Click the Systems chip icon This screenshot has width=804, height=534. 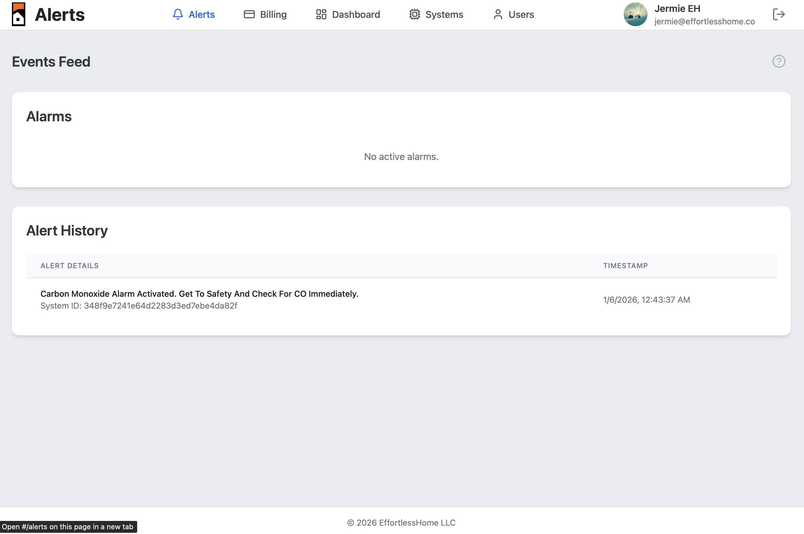(414, 14)
